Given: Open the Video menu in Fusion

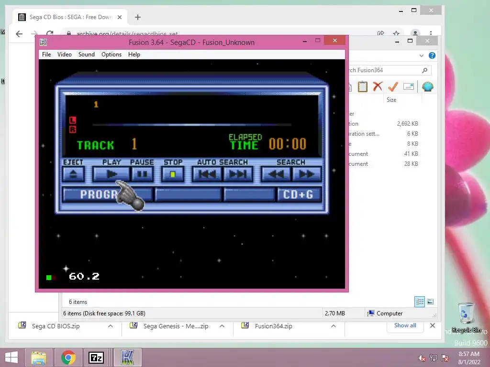Looking at the screenshot, I should pyautogui.click(x=65, y=54).
